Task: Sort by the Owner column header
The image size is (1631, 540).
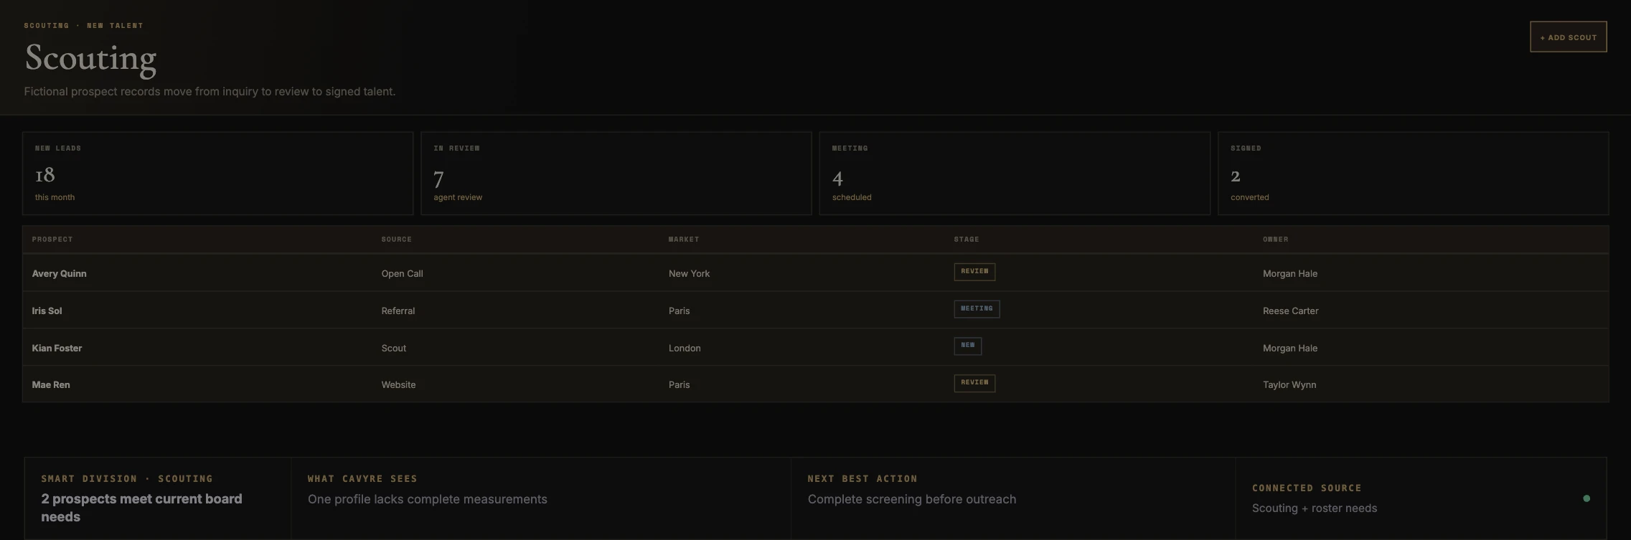Action: click(1276, 240)
